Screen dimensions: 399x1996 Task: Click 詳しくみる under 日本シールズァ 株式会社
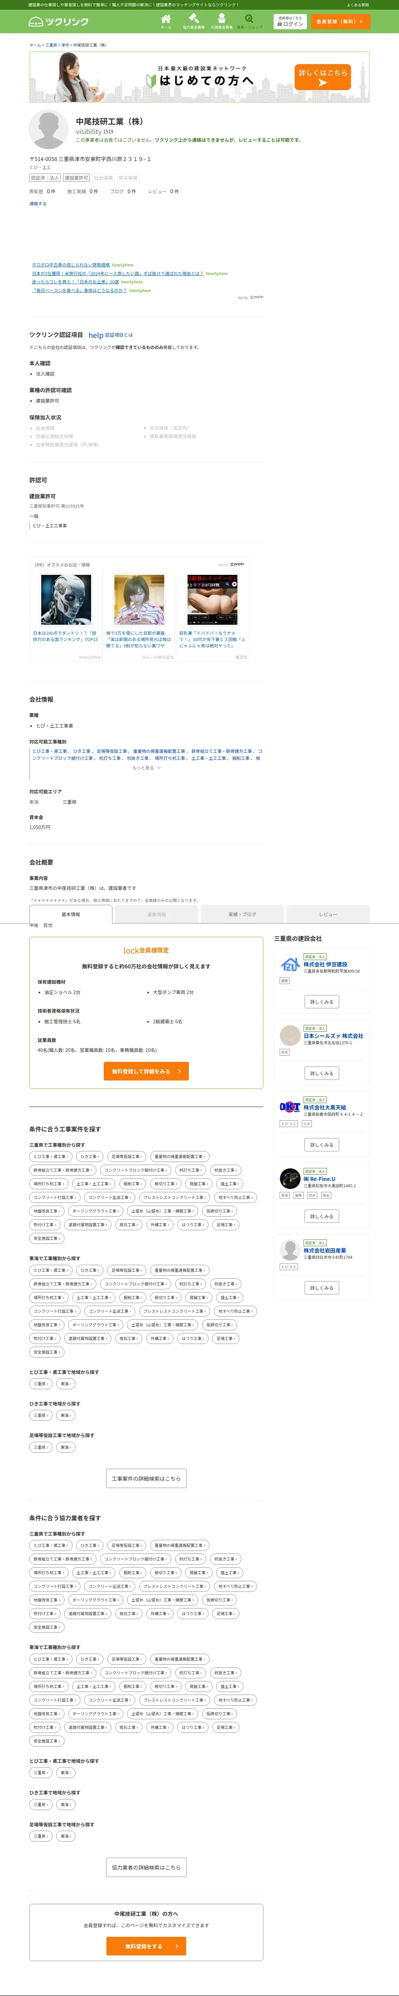(x=322, y=1073)
